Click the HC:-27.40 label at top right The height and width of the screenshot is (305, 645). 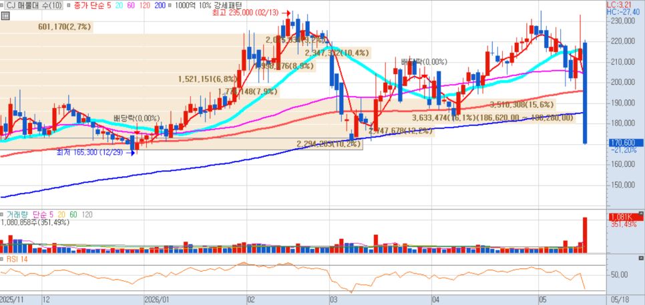coord(623,12)
